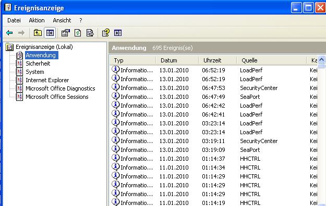Click info icon of 01:14:37 HHCTRL event
The height and width of the screenshot is (206, 326).
pos(116,158)
